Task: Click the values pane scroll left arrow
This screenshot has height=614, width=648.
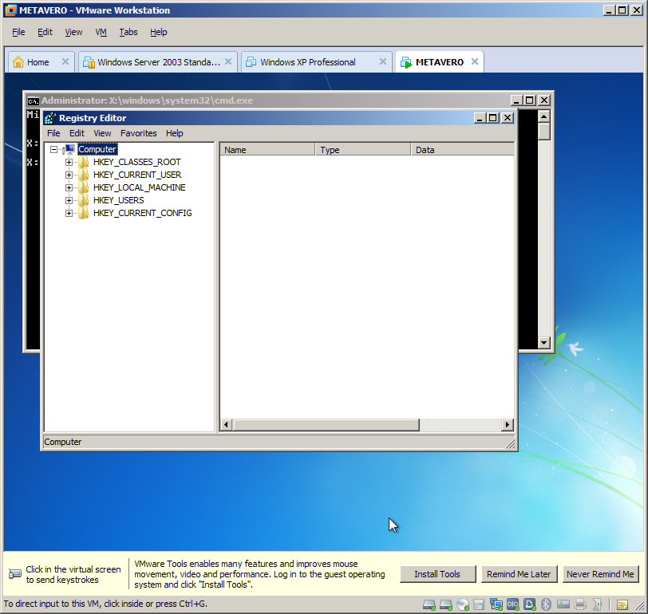Action: point(226,425)
